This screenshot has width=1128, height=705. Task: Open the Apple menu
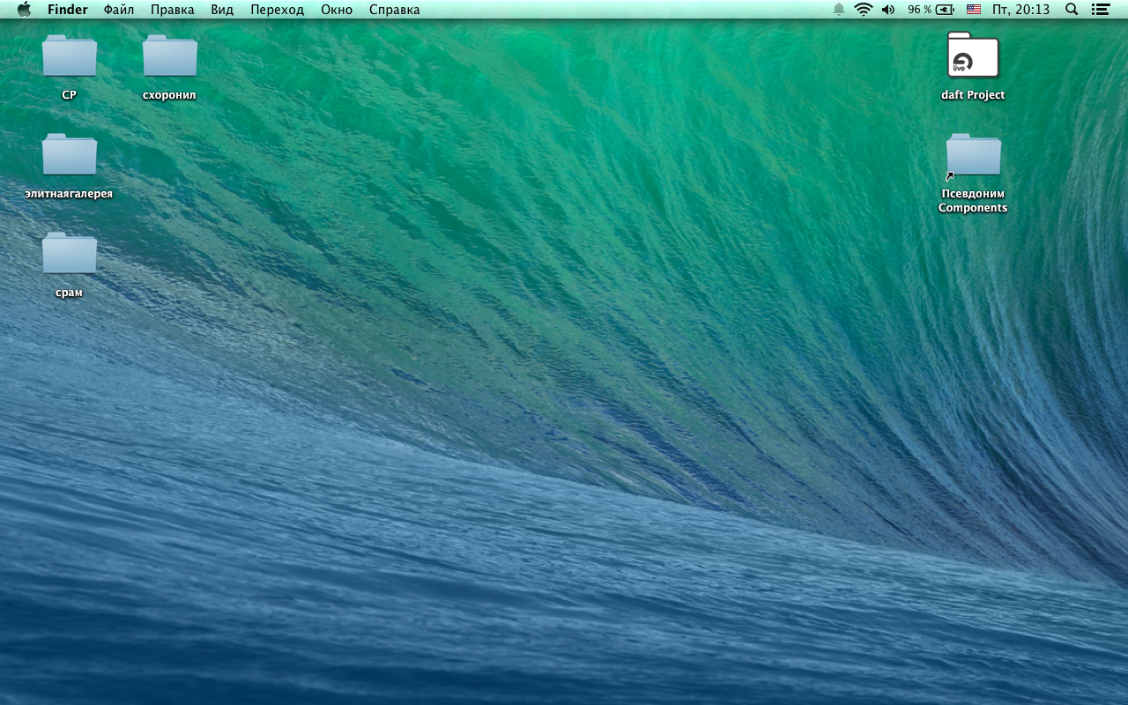24,10
